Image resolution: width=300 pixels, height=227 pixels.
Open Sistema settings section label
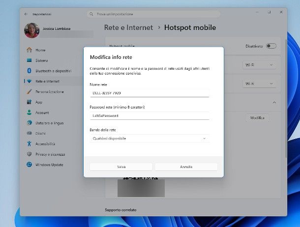42,60
